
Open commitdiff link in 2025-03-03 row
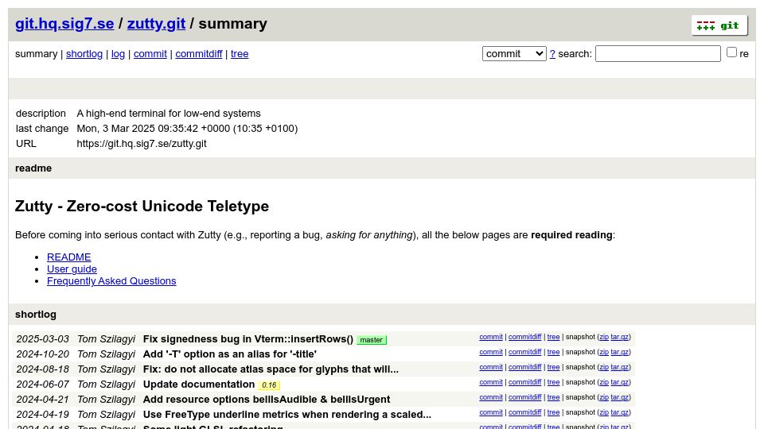(x=524, y=337)
